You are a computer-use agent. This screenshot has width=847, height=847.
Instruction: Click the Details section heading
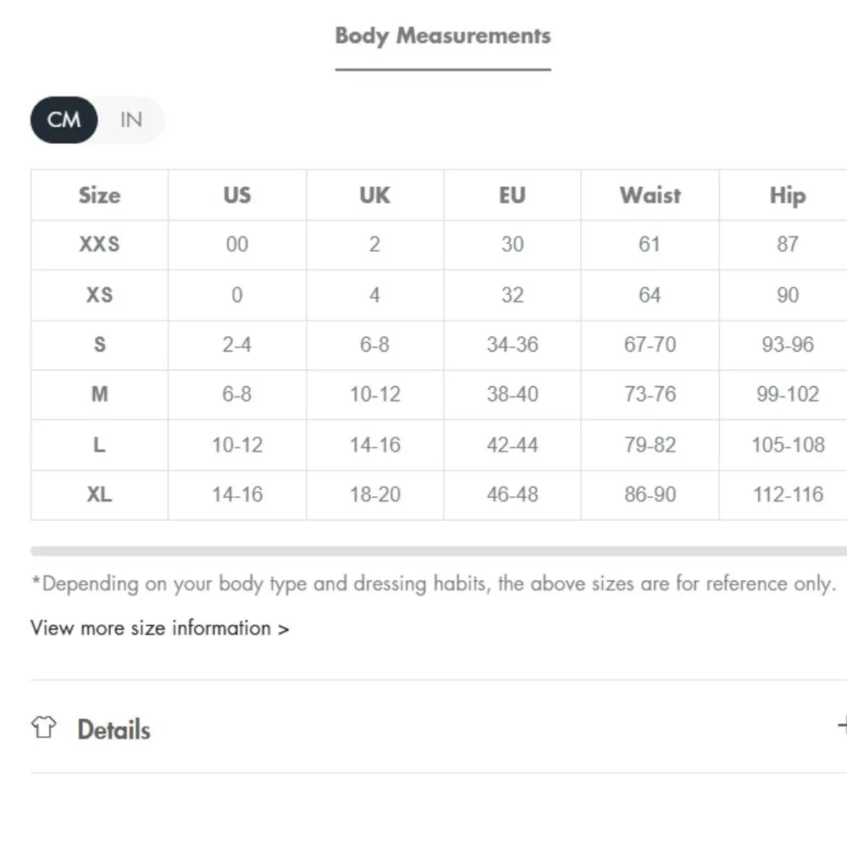tap(113, 729)
